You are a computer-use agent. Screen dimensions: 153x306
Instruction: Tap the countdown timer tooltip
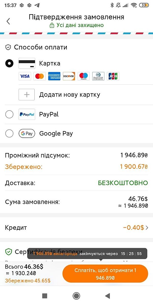point(87,254)
